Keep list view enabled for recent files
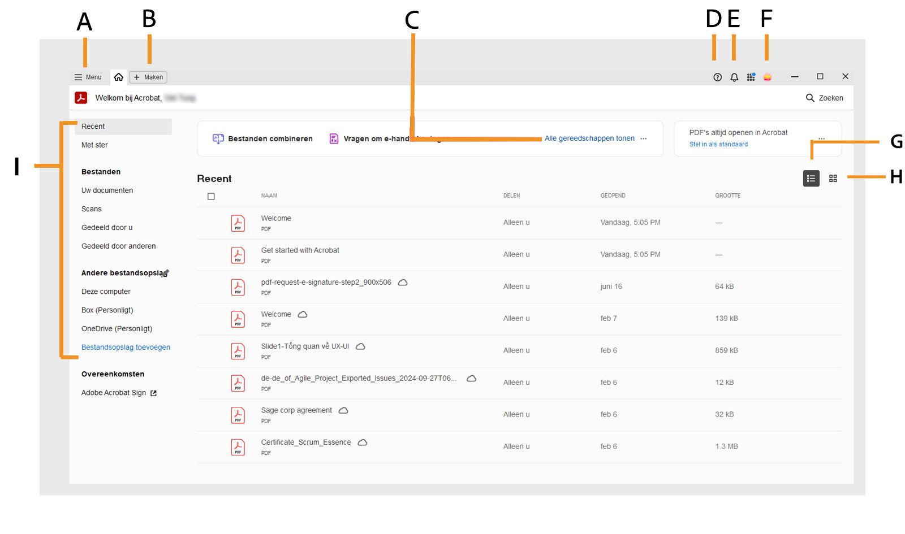Image resolution: width=905 pixels, height=534 pixels. (811, 178)
